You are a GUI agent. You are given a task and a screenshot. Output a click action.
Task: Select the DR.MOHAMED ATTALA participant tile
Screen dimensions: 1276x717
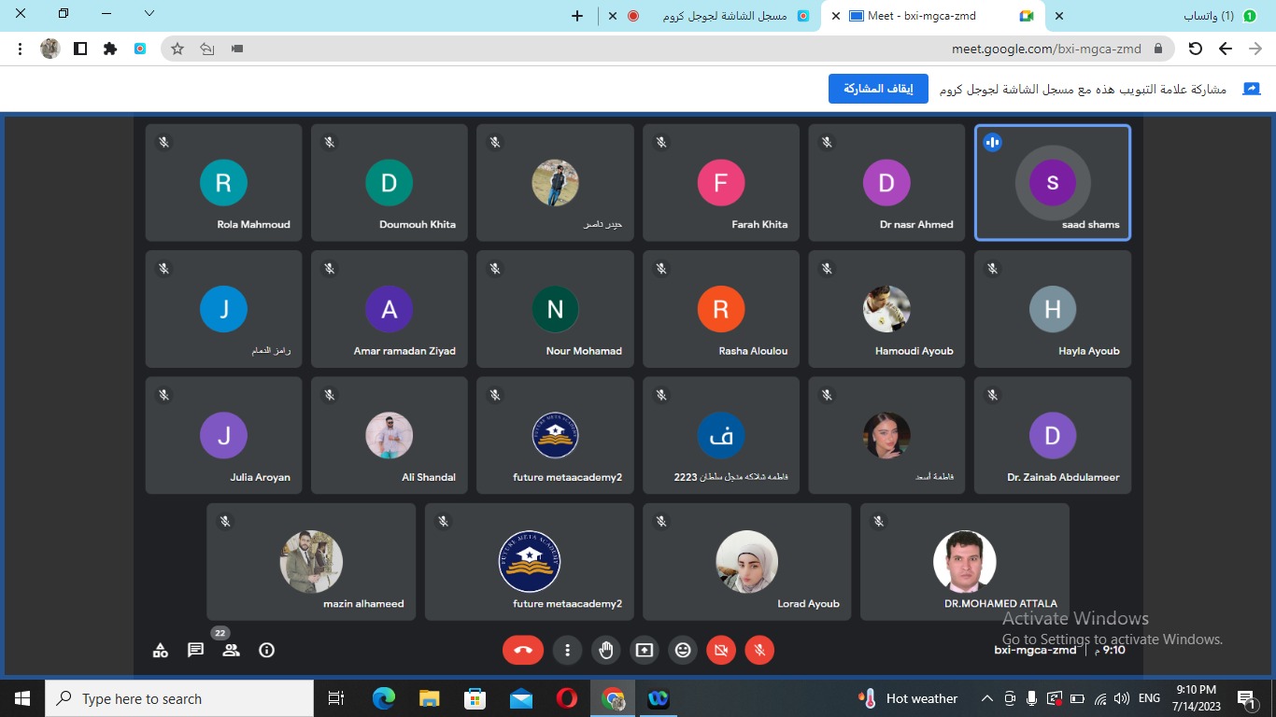point(964,562)
